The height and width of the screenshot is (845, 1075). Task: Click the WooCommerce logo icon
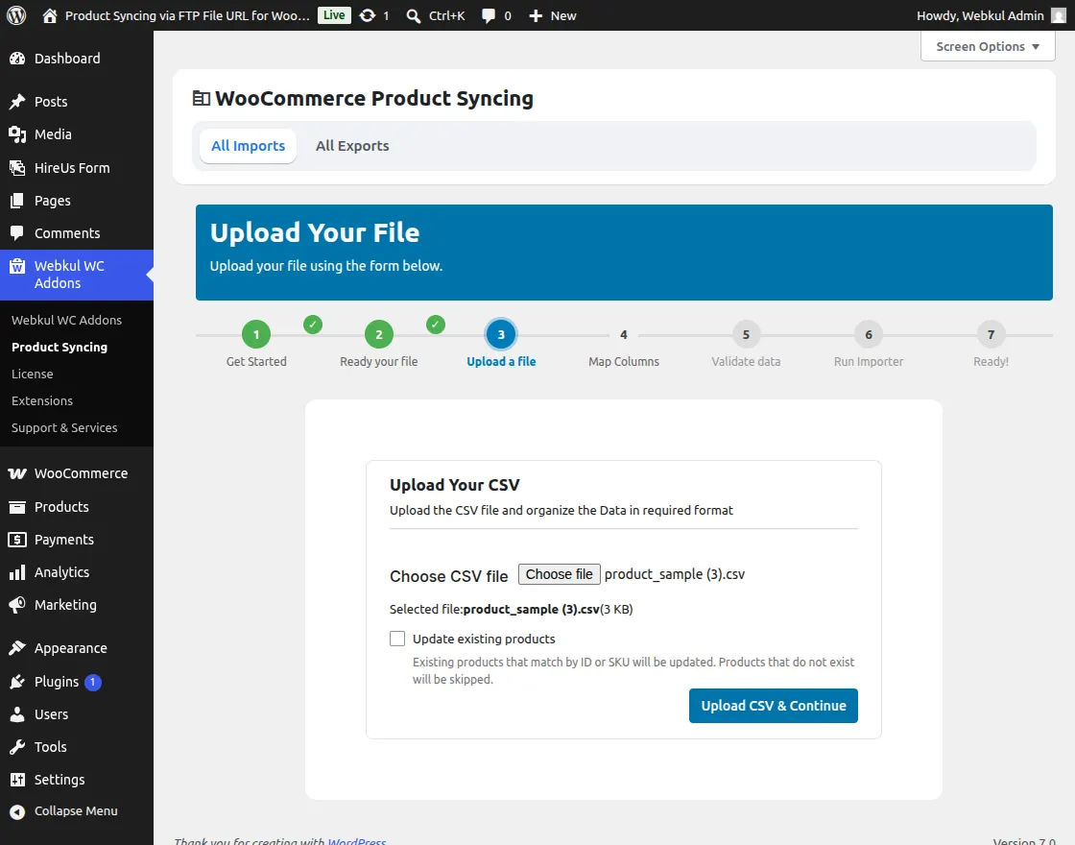[x=17, y=474]
